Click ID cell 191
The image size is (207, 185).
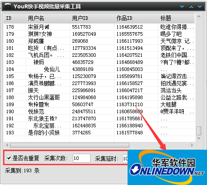click(x=10, y=118)
